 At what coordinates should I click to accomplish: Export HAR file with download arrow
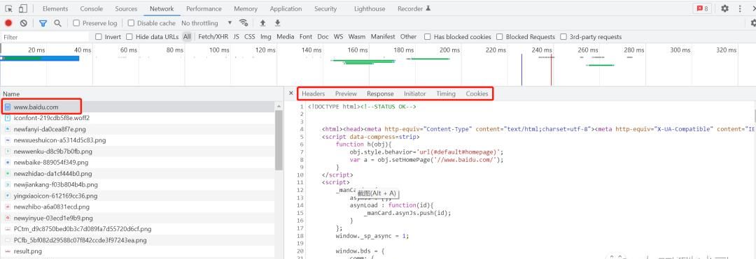278,23
